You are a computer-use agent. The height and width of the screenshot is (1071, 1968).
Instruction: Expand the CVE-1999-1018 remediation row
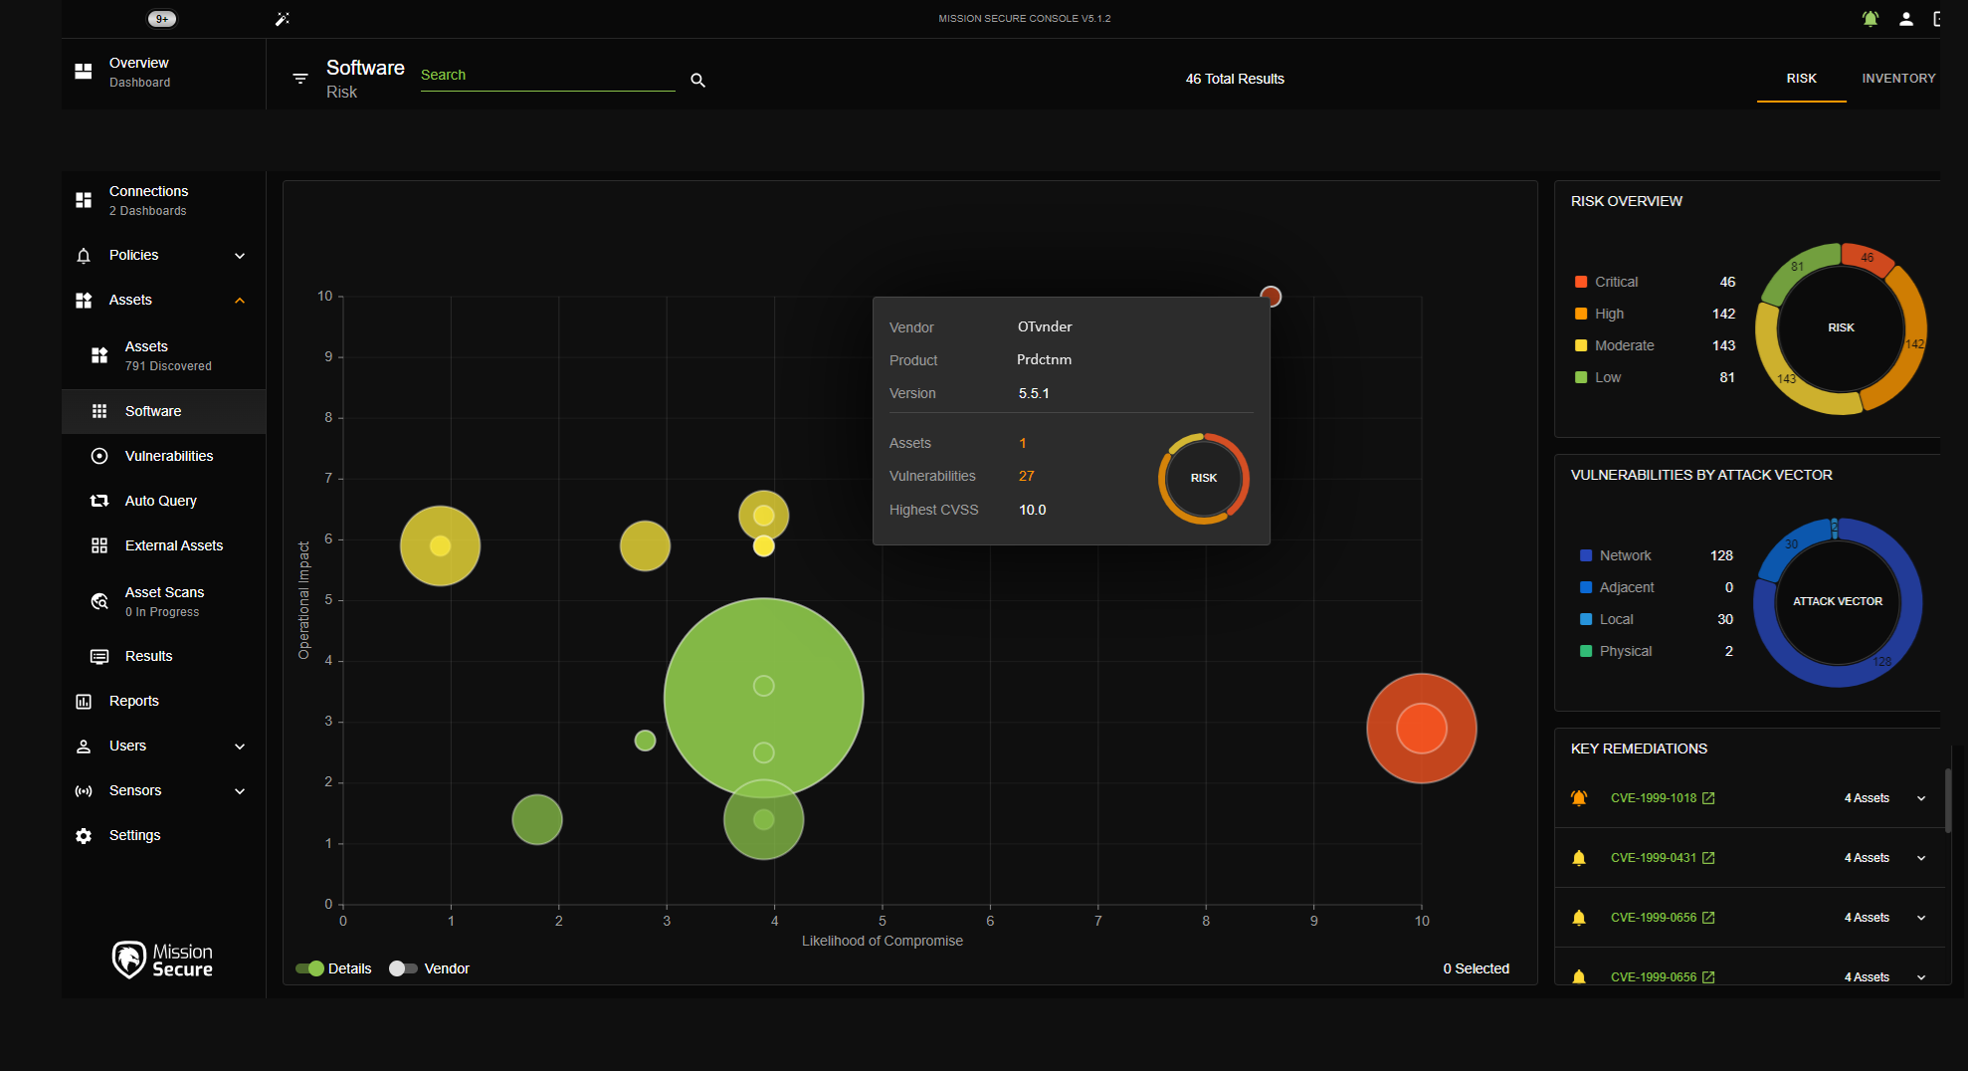pos(1921,798)
